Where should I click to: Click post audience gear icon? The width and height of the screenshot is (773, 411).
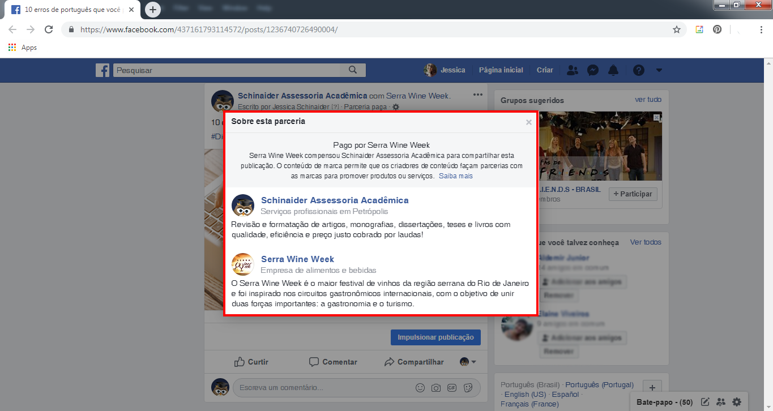pos(396,107)
